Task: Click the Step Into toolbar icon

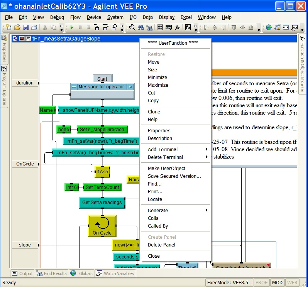Action: pyautogui.click(x=97, y=27)
